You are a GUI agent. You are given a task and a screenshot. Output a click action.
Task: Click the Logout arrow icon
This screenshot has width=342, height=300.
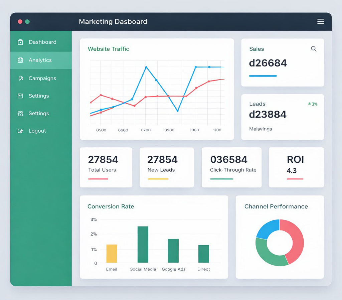(20, 131)
